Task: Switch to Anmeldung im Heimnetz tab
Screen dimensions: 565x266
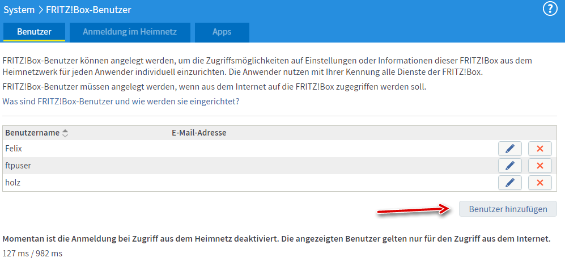Action: click(x=130, y=32)
